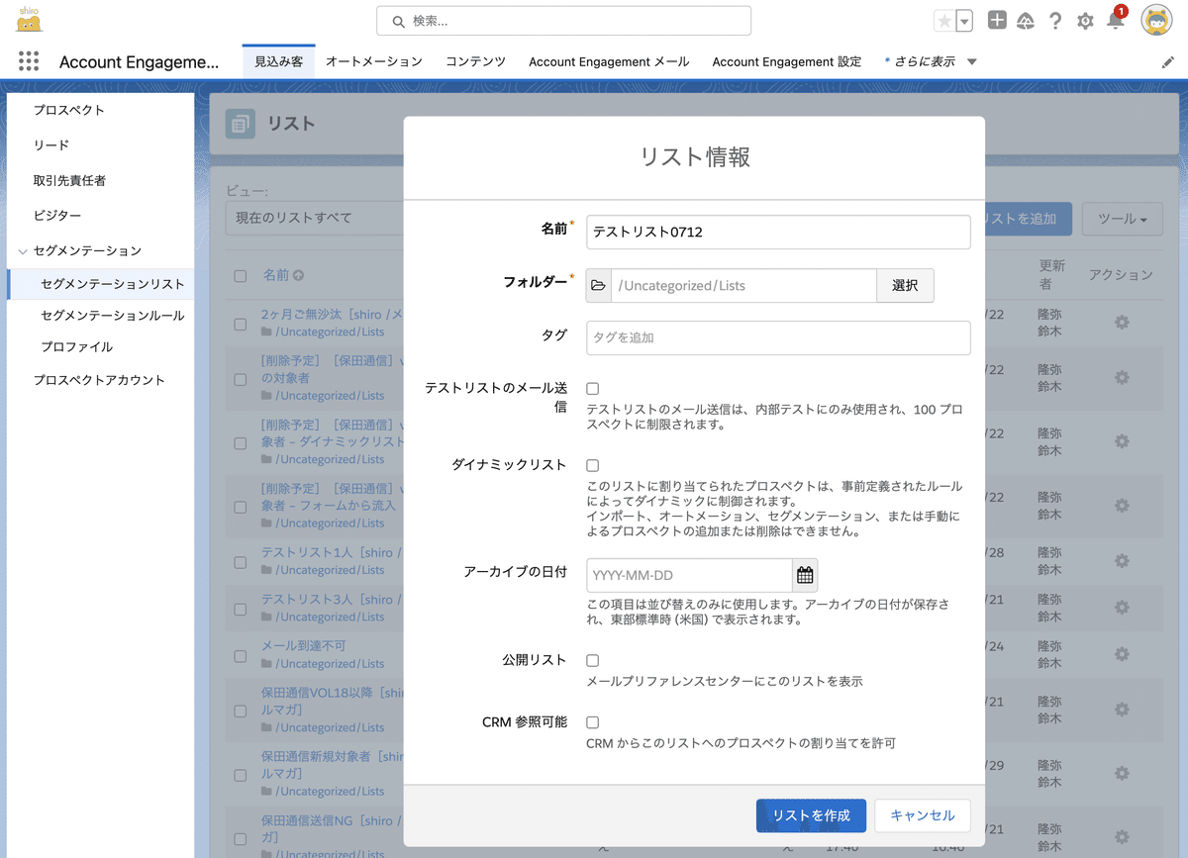The height and width of the screenshot is (858, 1188).
Task: Select checkbox for テストリスト1人 row
Action: pyautogui.click(x=241, y=562)
